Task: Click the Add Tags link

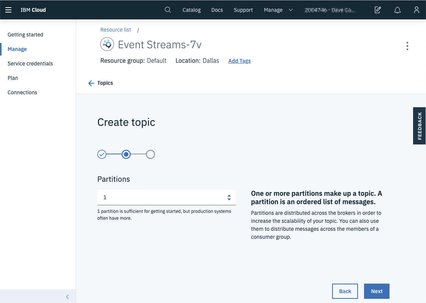Action: [239, 61]
